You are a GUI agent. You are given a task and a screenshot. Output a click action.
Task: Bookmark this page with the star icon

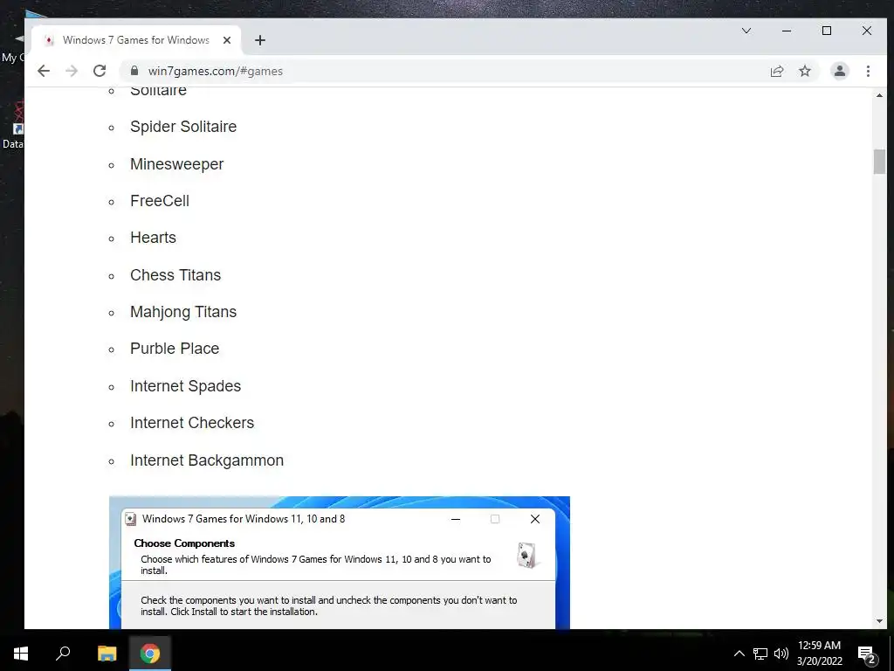click(x=804, y=71)
